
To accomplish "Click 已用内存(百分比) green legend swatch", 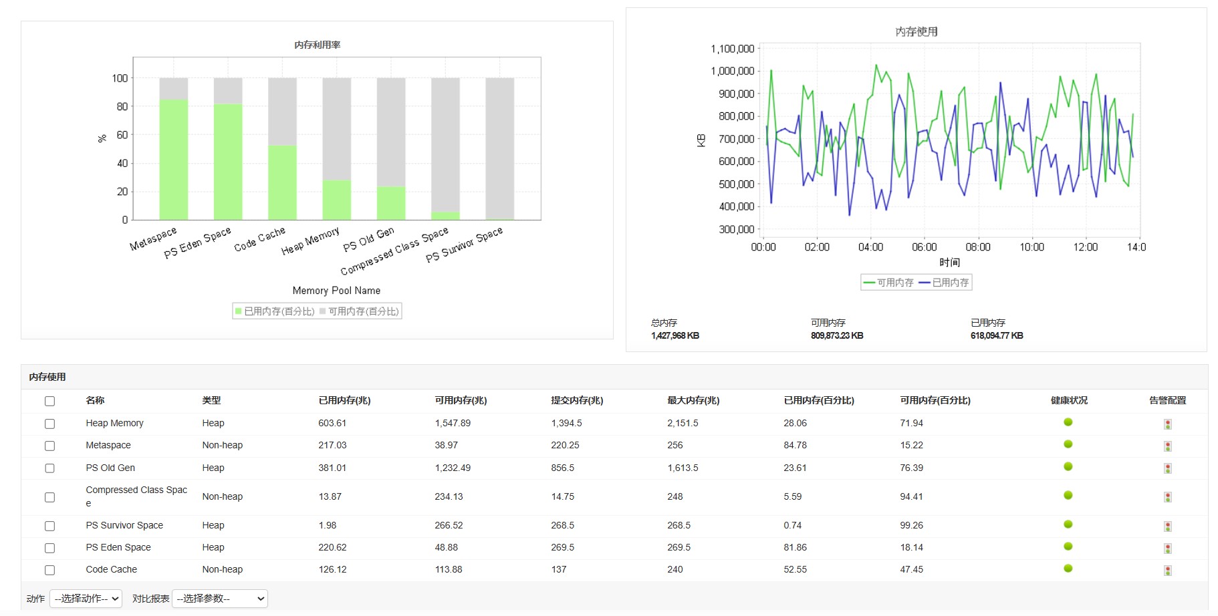I will pyautogui.click(x=238, y=311).
